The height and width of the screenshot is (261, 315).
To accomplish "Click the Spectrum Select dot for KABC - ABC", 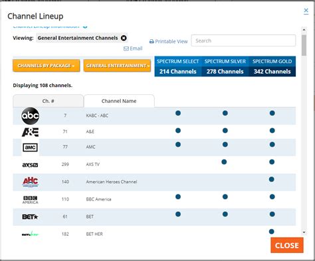I will point(178,113).
